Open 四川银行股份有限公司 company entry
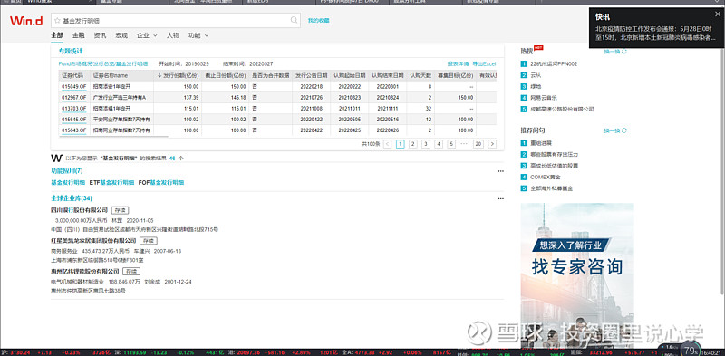Screen dimensions: 725x356 (x=79, y=210)
